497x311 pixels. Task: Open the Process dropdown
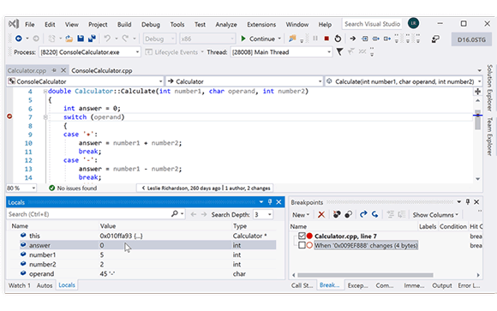point(137,52)
